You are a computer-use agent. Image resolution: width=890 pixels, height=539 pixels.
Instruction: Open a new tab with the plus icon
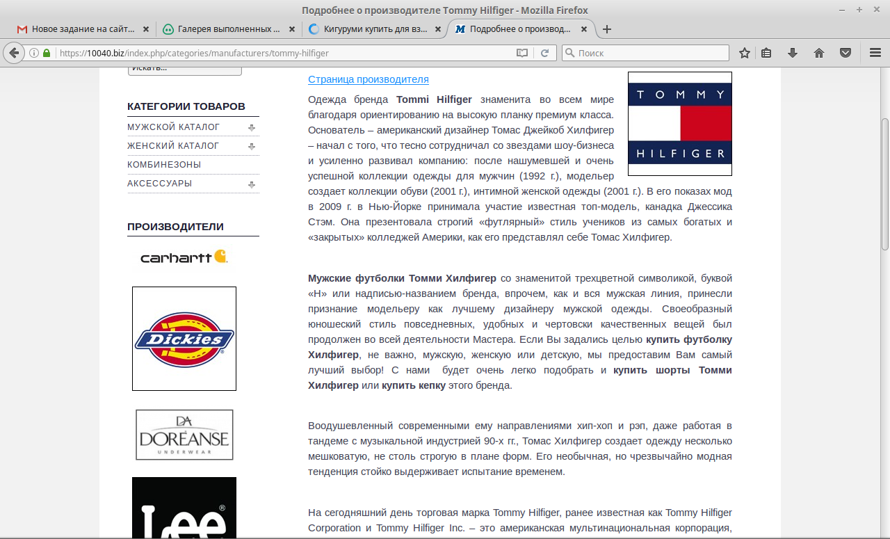(607, 29)
